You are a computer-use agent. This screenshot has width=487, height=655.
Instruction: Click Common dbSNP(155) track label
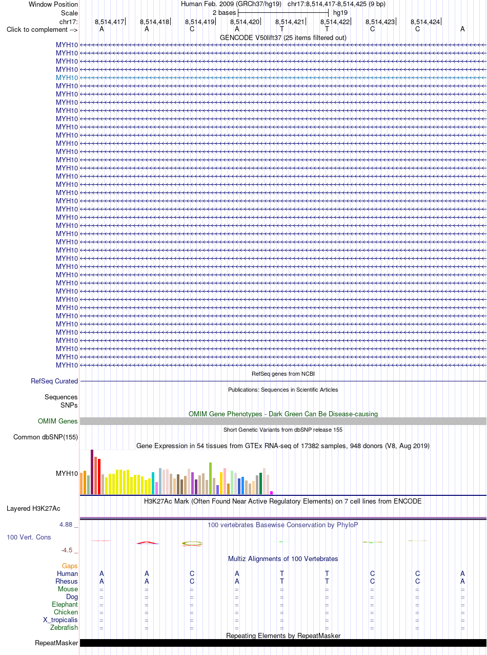point(46,437)
